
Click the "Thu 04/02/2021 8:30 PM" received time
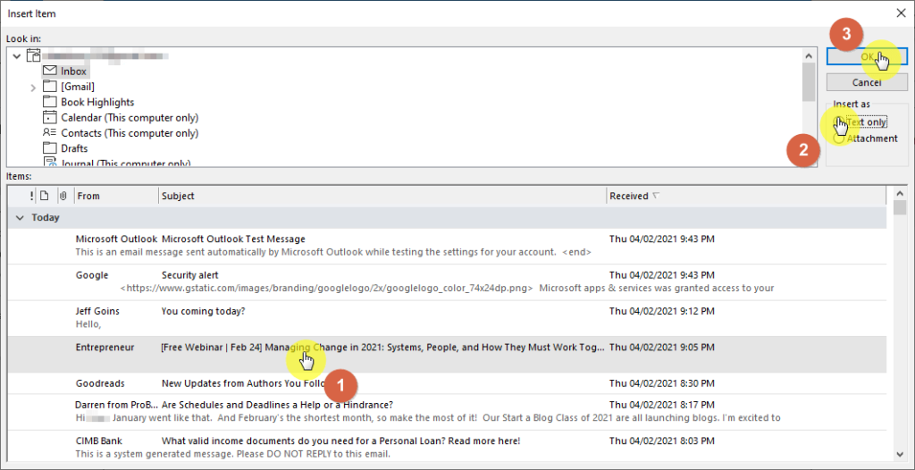662,383
